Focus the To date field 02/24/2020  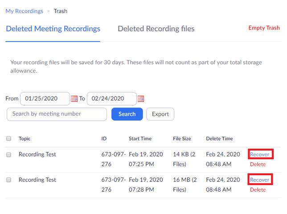(112, 99)
